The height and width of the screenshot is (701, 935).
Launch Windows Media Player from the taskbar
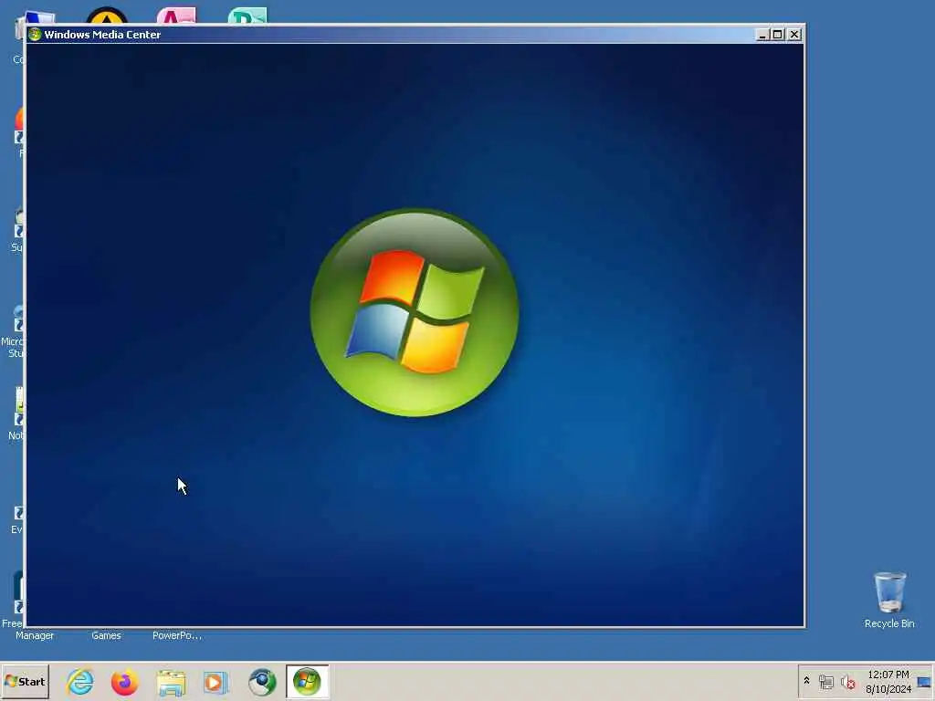click(x=215, y=682)
